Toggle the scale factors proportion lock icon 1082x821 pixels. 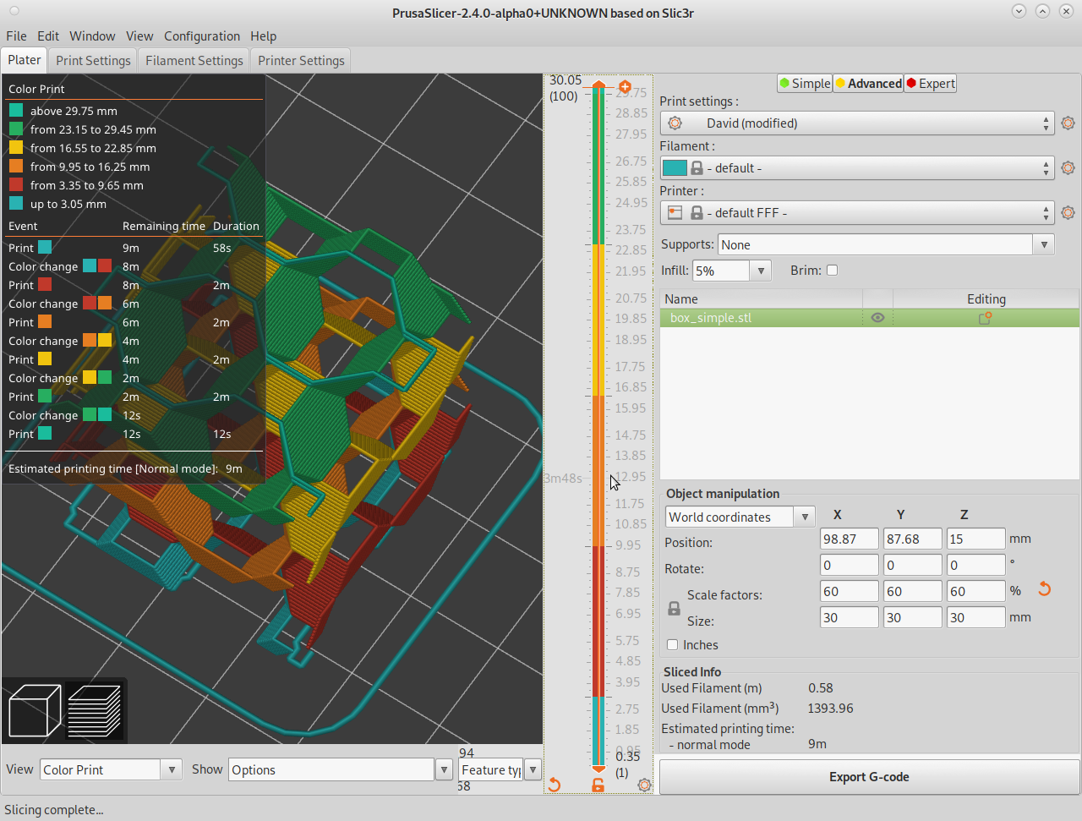674,608
